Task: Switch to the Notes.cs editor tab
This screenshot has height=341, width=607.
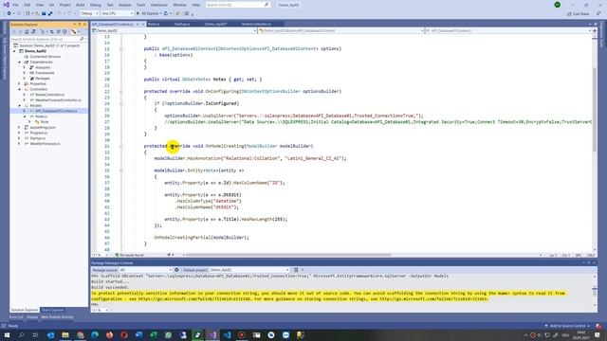Action: (x=154, y=24)
